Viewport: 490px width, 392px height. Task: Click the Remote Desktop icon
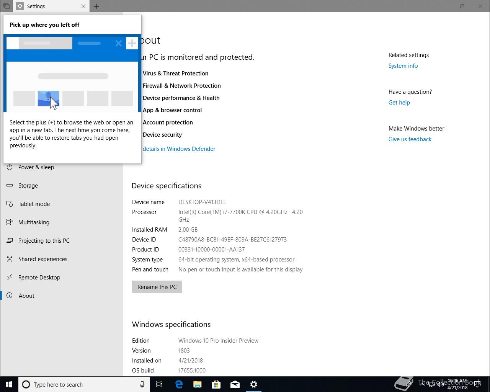(x=10, y=278)
